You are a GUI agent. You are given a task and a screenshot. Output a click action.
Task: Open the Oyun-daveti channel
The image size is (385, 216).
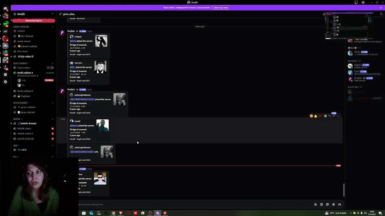[x=33, y=112]
